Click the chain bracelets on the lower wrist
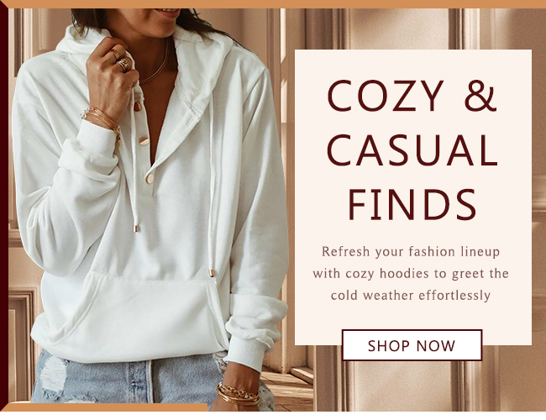 238,394
